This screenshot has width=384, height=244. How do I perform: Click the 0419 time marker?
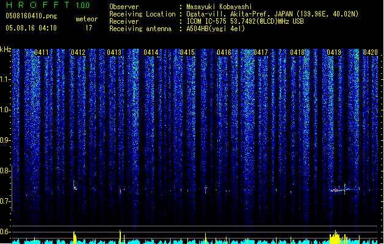pyautogui.click(x=334, y=52)
